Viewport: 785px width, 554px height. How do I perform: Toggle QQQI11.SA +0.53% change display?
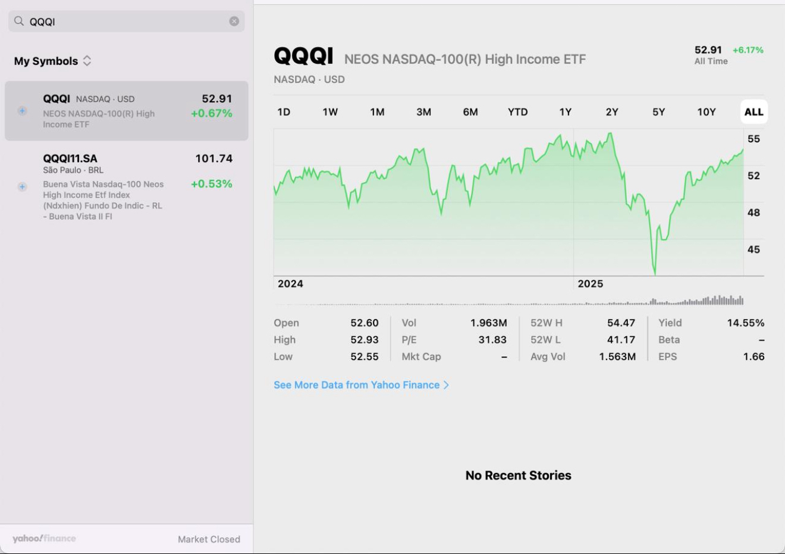coord(212,184)
